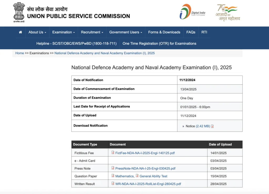This screenshot has width=269, height=194.
Task: Open PressNote-NDA-NA-I-25-Engl-030425.pdf link
Action: pos(145,168)
